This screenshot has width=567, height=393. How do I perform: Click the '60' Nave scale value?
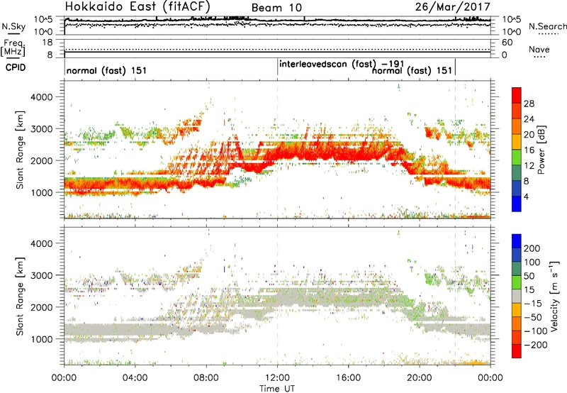pyautogui.click(x=507, y=43)
